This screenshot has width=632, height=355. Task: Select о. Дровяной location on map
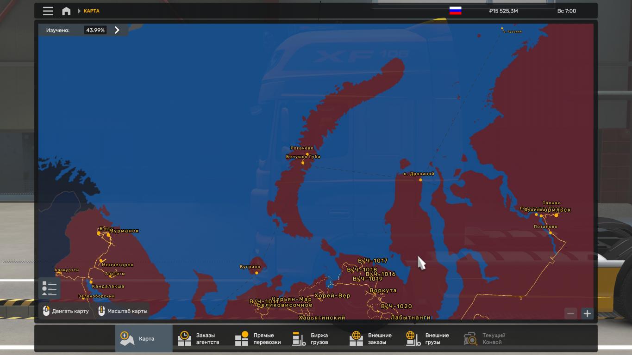coord(420,179)
